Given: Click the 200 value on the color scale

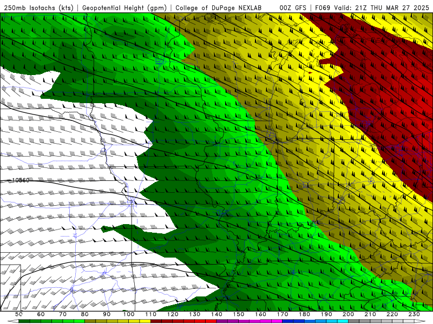Looking at the screenshot, I should tap(349, 314).
